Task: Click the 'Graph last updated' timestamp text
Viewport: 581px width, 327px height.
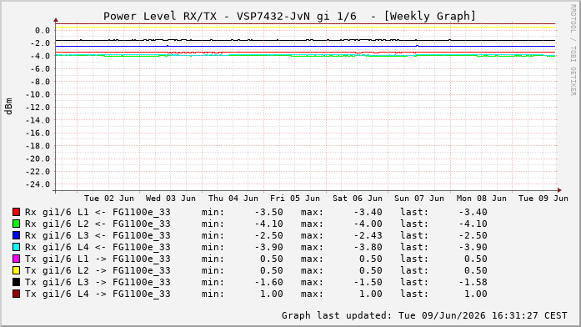Action: point(424,315)
